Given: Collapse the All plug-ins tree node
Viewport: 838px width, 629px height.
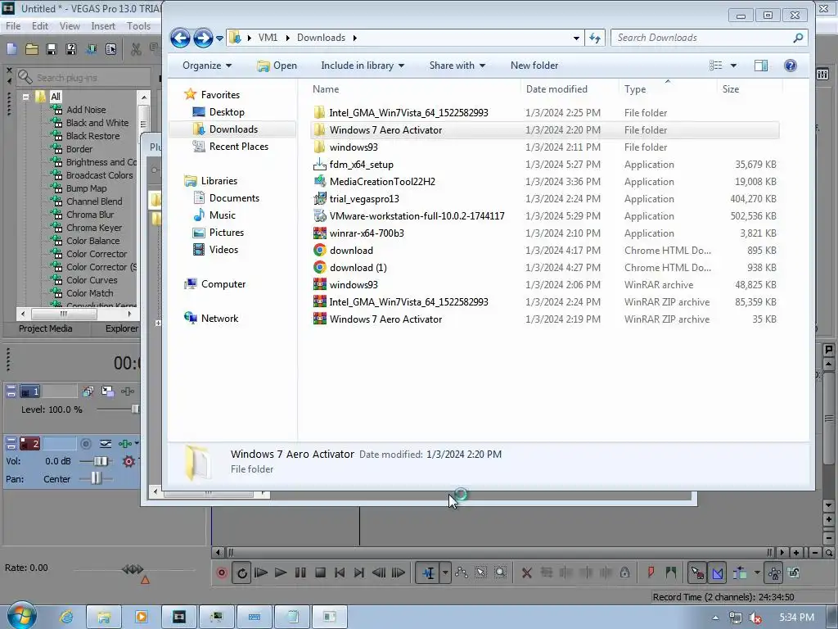Looking at the screenshot, I should pyautogui.click(x=25, y=97).
